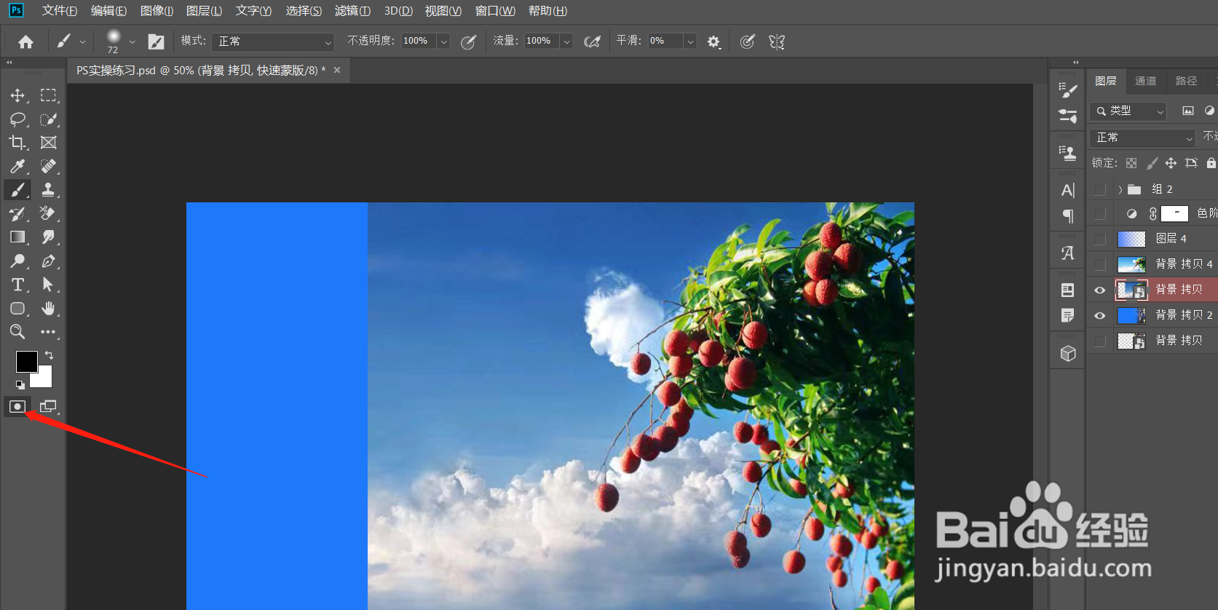Image resolution: width=1218 pixels, height=610 pixels.
Task: Click the white background color swatch
Action: tap(44, 379)
